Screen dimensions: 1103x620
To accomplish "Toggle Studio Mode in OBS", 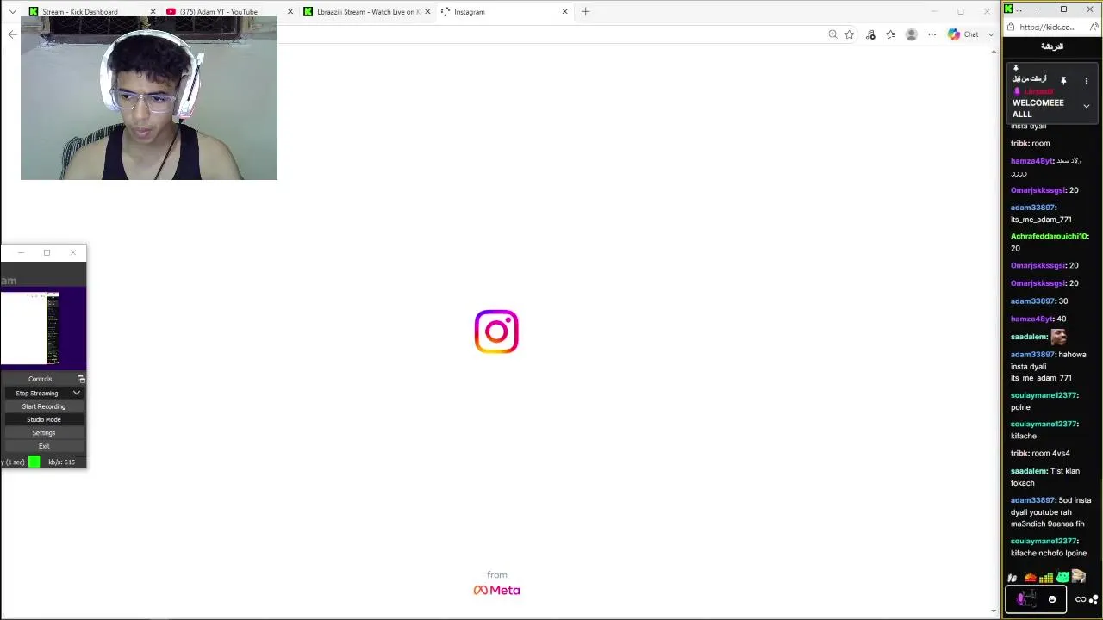I will pos(43,419).
